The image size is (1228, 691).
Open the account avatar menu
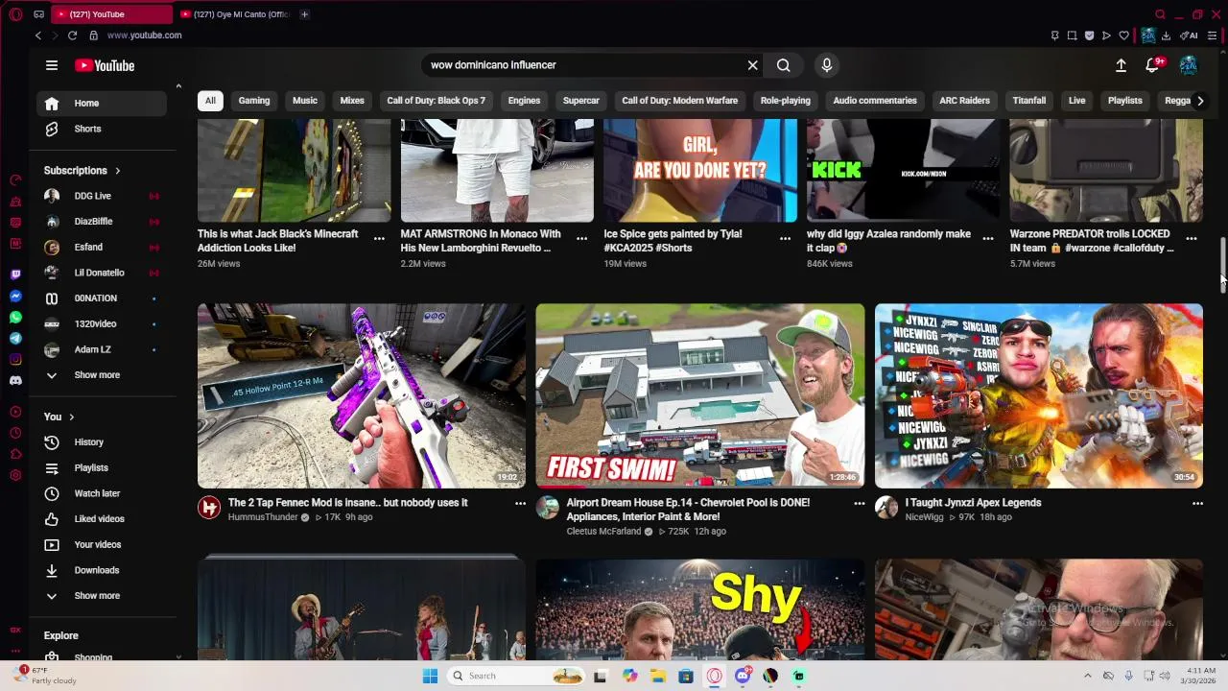1189,65
